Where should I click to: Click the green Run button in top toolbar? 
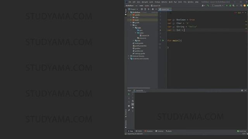[x=227, y=5]
